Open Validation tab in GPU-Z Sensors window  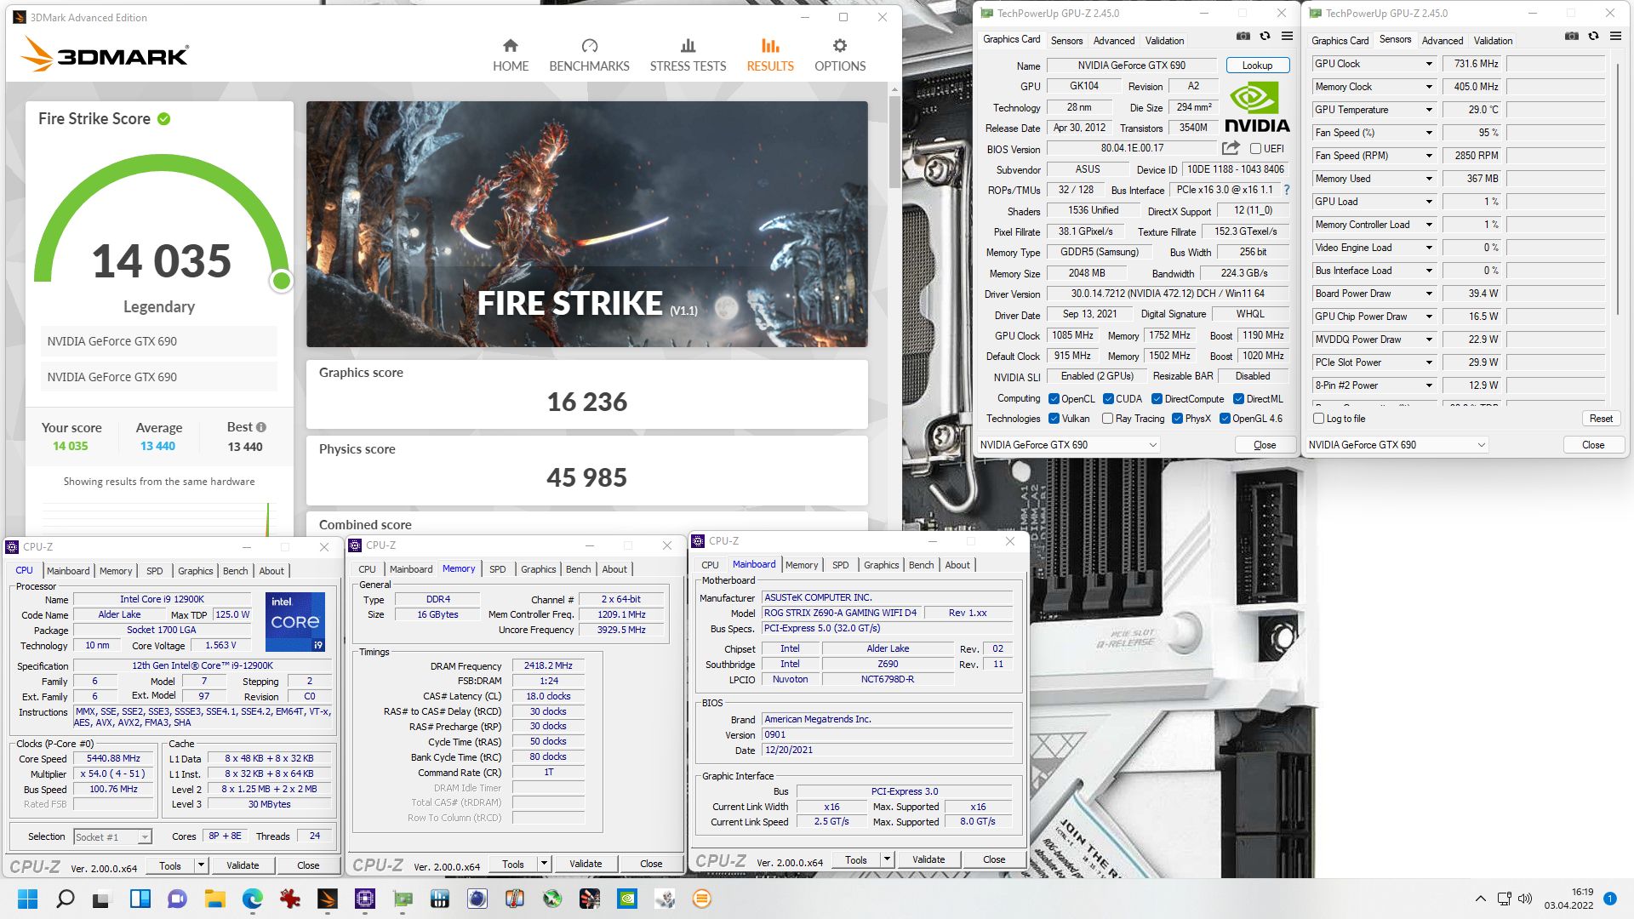pyautogui.click(x=1493, y=41)
